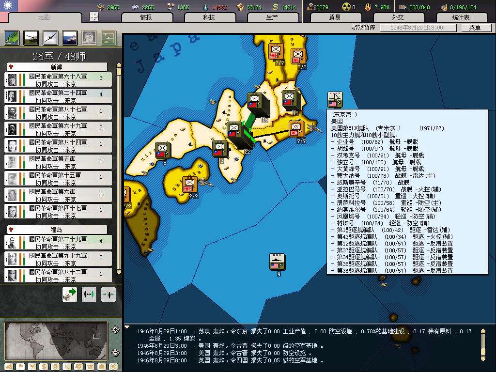Image resolution: width=496 pixels, height=372 pixels.
Task: Click the industrial capacity hand icon
Action: pyautogui.click(x=444, y=7)
